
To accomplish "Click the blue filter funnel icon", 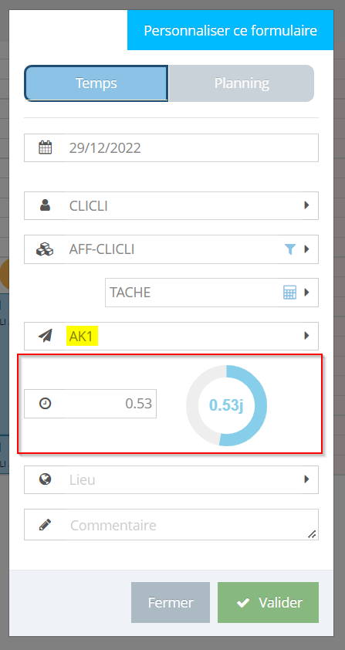I will 290,249.
